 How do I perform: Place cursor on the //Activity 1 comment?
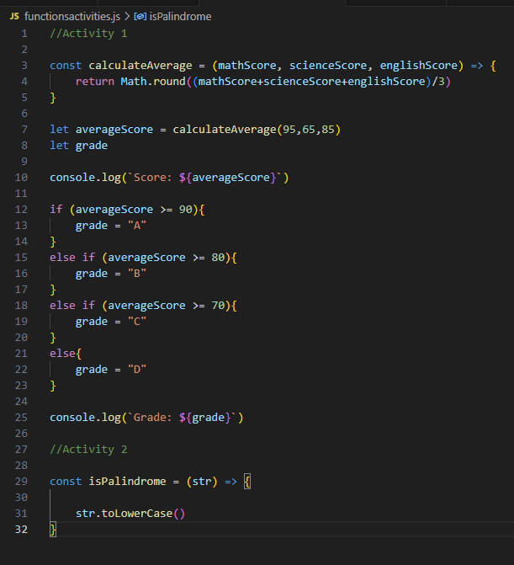point(88,34)
